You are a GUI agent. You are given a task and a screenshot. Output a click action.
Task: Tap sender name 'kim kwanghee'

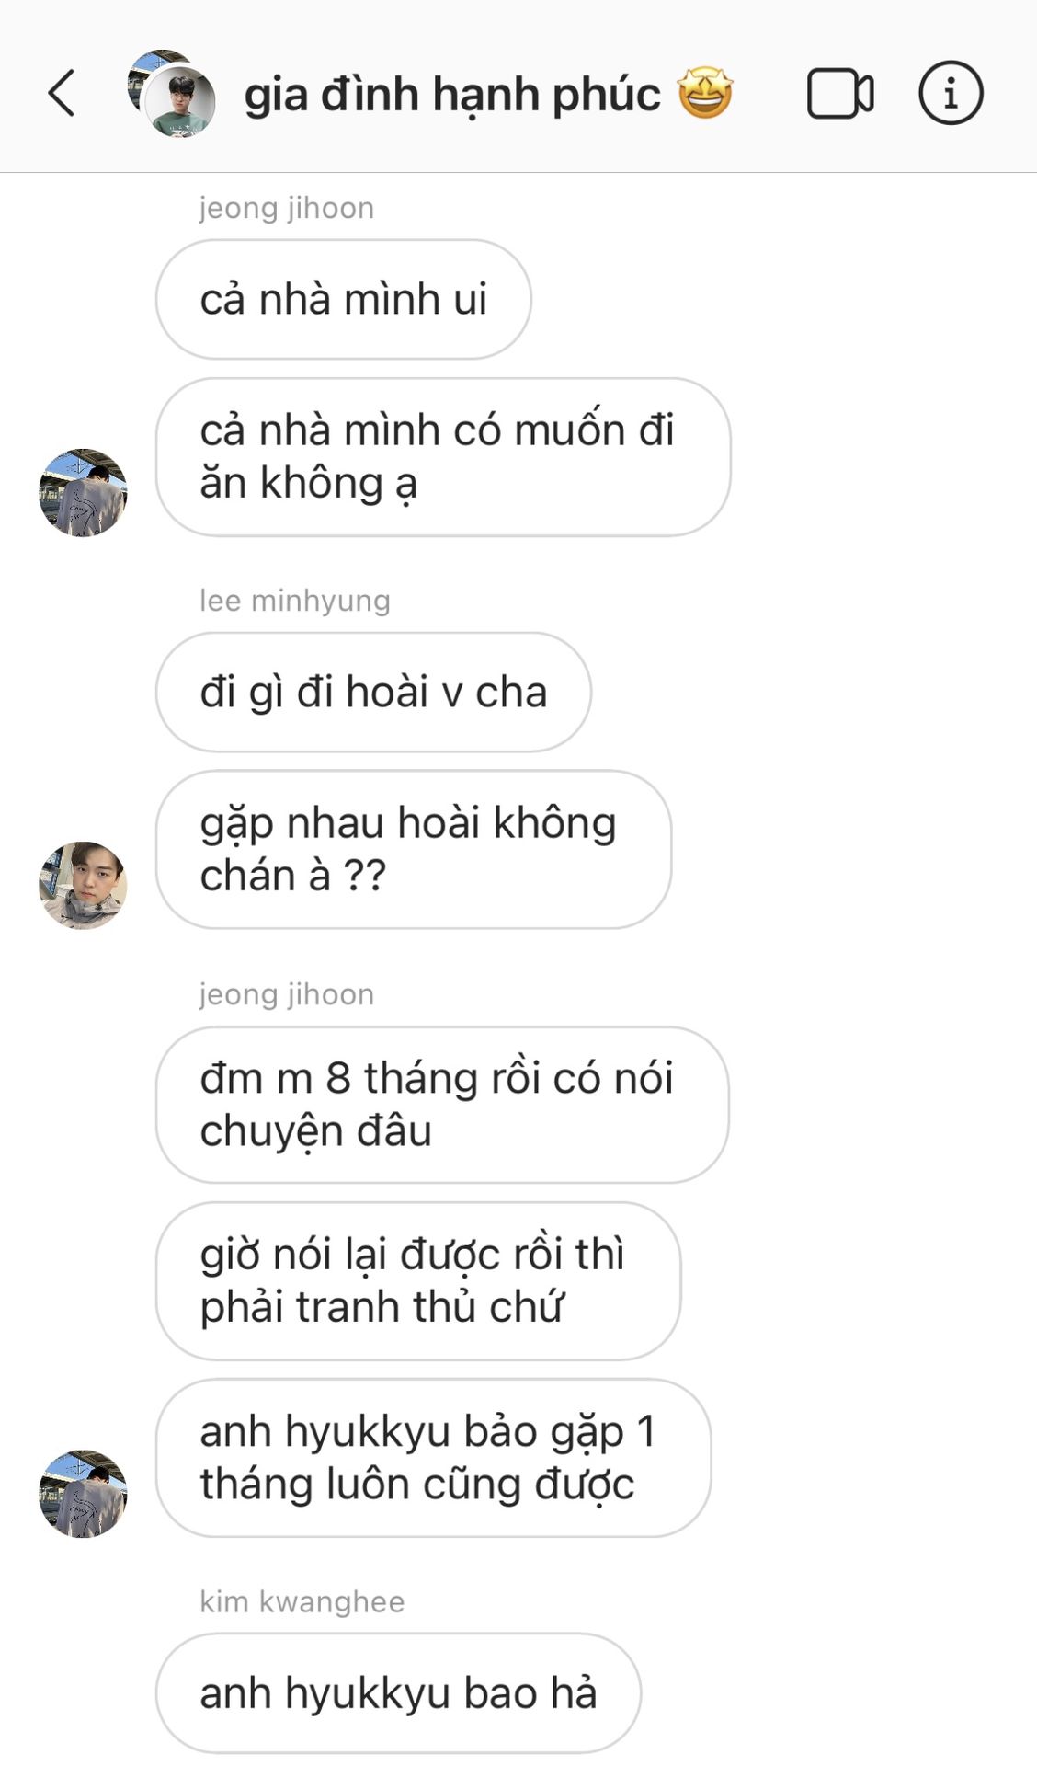[x=302, y=1601]
